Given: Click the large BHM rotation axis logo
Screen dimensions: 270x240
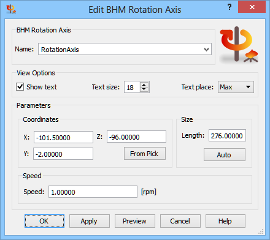Looking at the screenshot, I should (x=239, y=45).
